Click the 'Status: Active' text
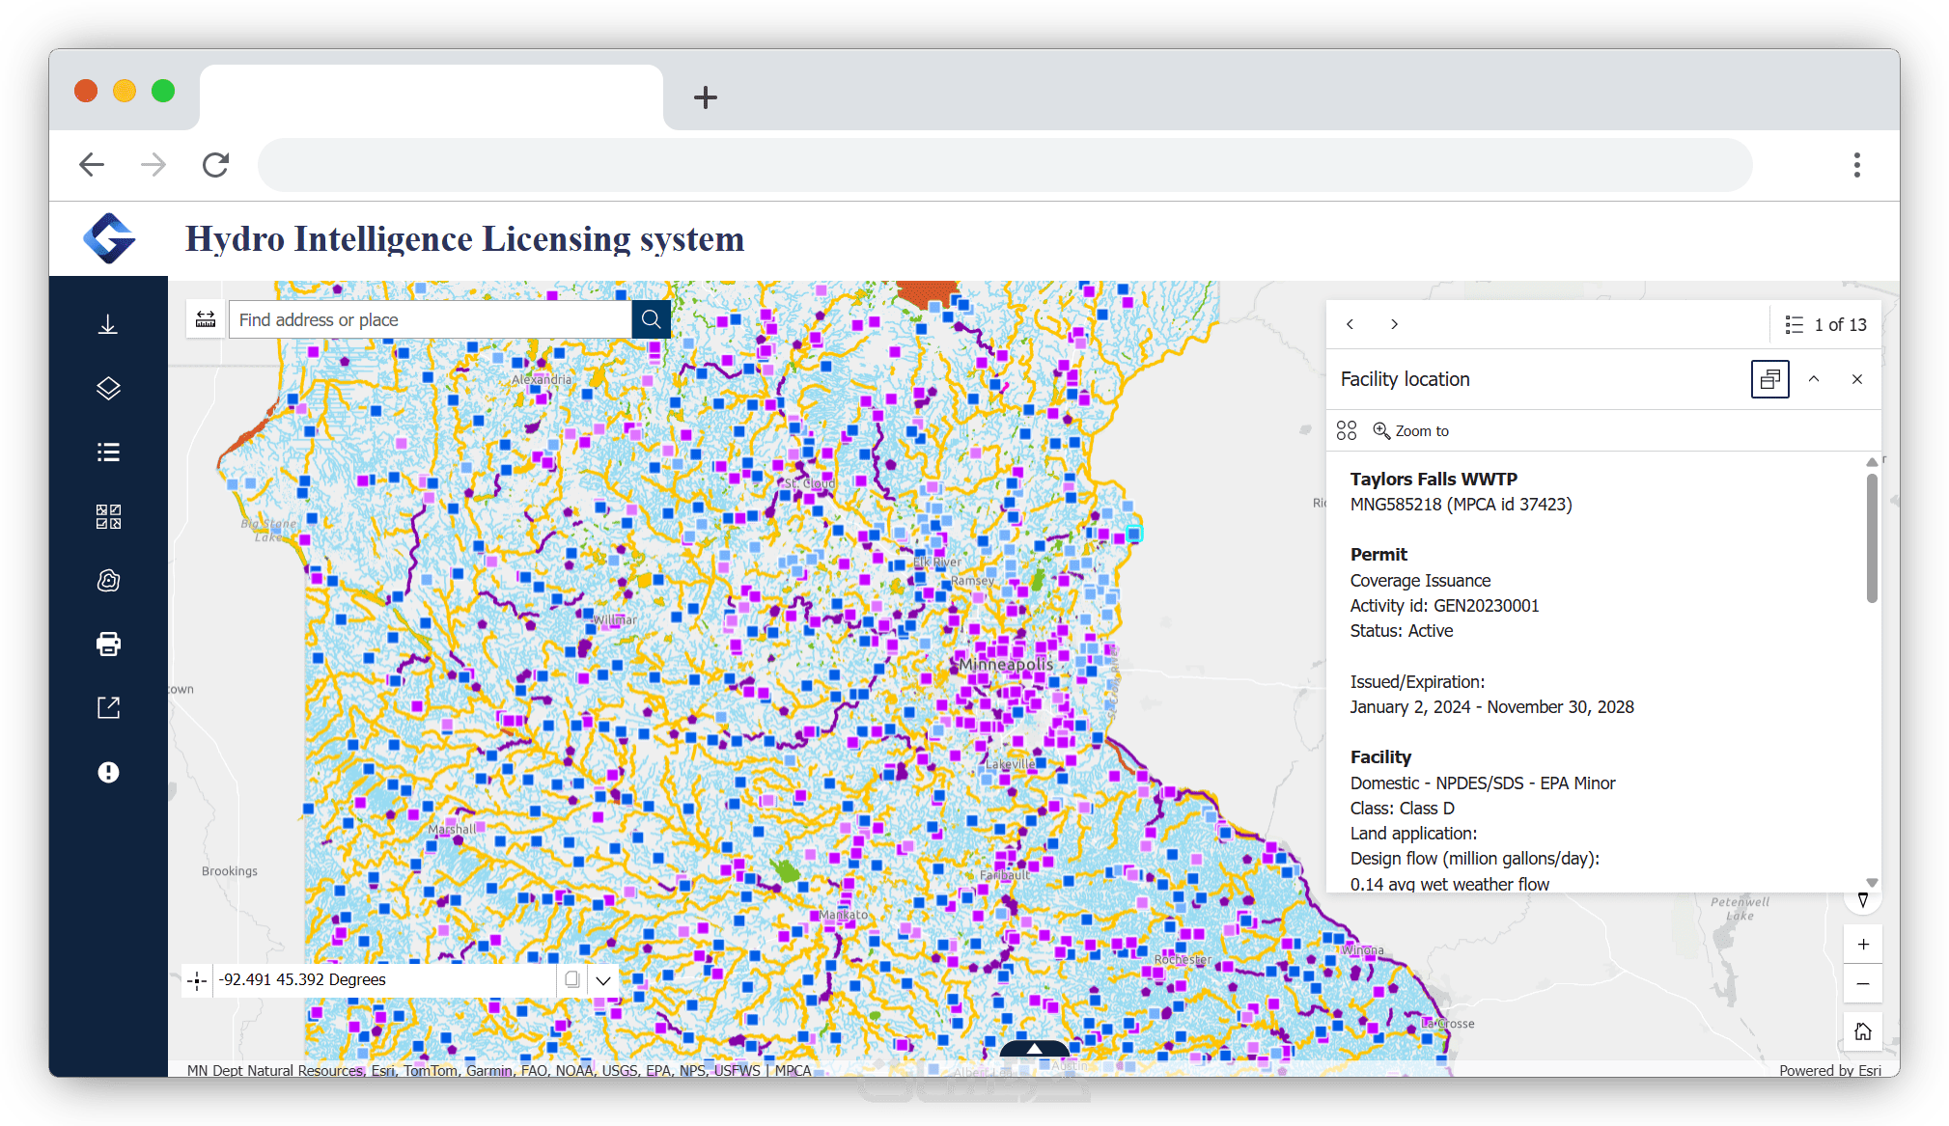 point(1401,631)
